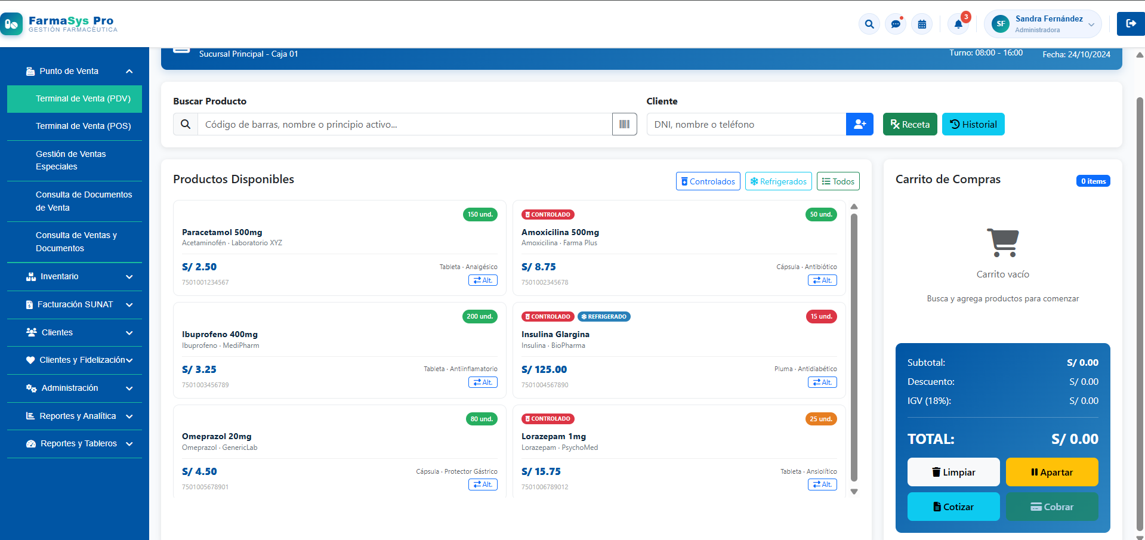This screenshot has height=540, width=1145.
Task: Click the barcode scanner icon
Action: (x=625, y=124)
